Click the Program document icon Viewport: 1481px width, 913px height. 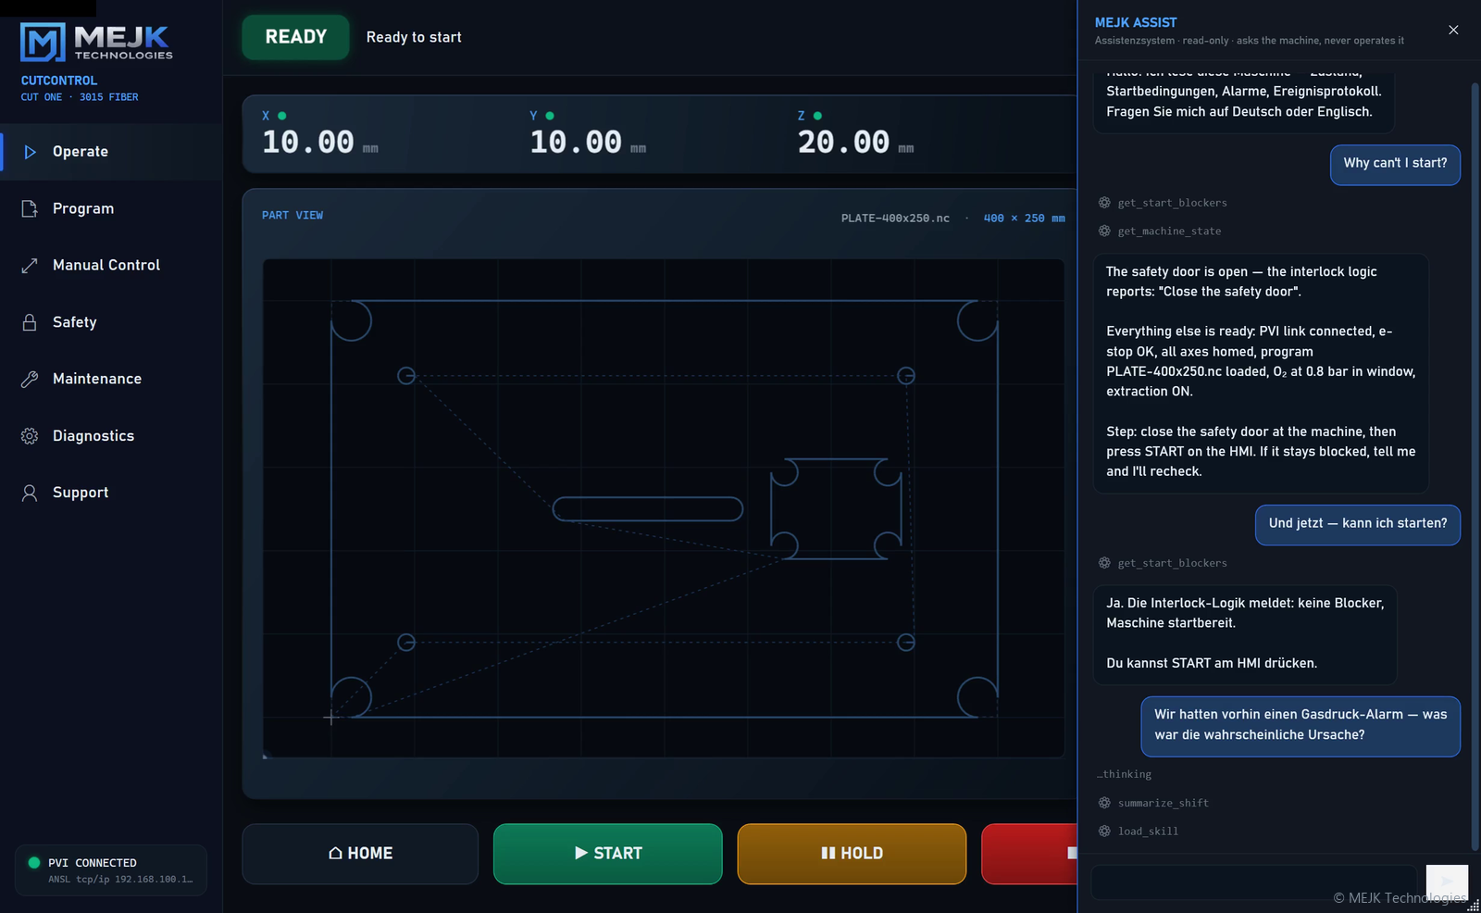point(30,208)
